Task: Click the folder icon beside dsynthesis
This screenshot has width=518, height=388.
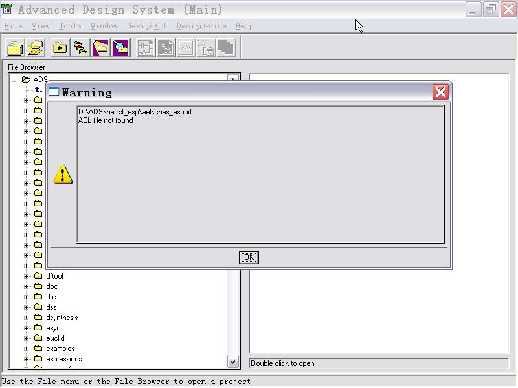Action: coord(38,317)
